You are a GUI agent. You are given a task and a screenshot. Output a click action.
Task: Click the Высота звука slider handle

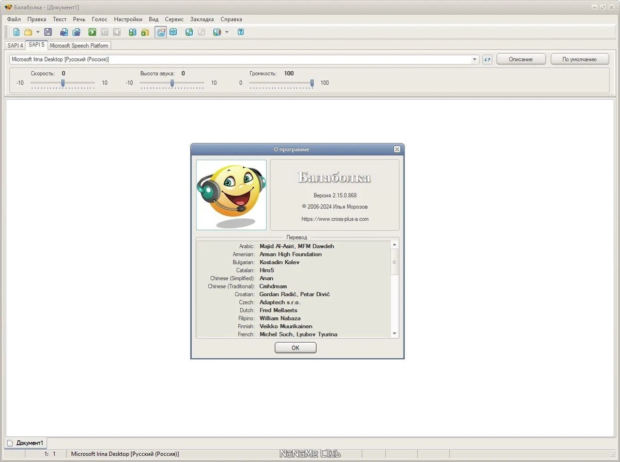[x=172, y=83]
